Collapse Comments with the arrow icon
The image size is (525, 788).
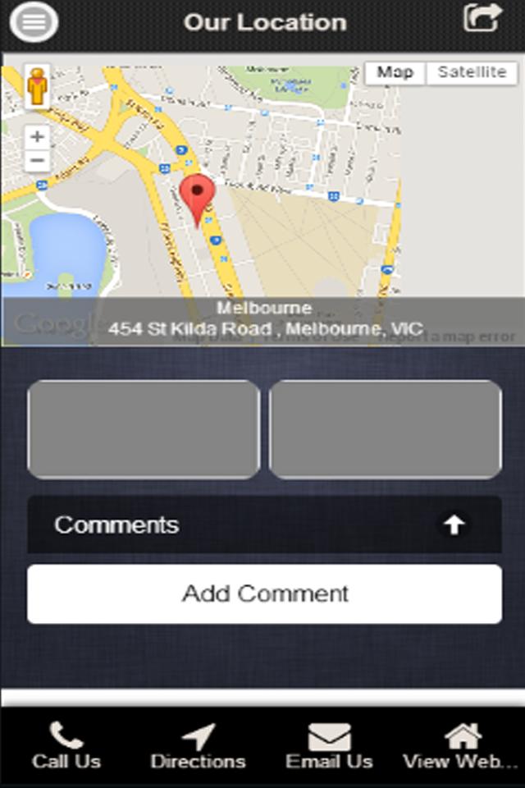(x=454, y=525)
